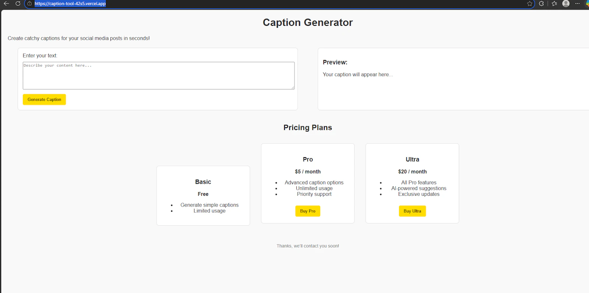This screenshot has width=589, height=293.
Task: Reload the page with refresh icon
Action: [x=18, y=4]
